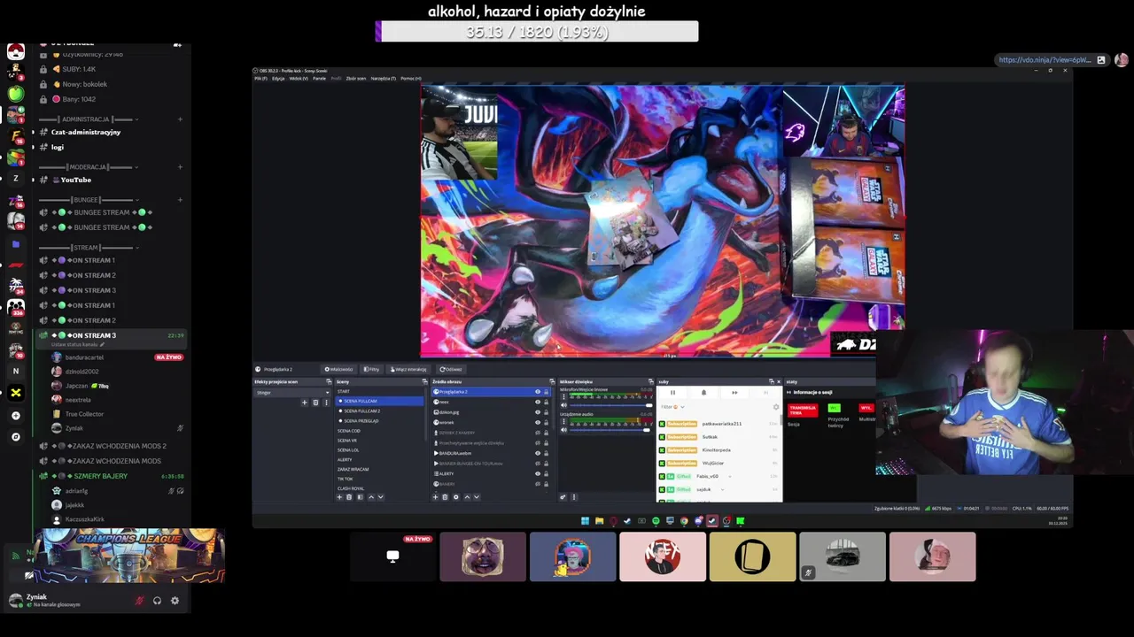
Task: Open source properties gear in Źródła obrazu
Action: pyautogui.click(x=455, y=497)
